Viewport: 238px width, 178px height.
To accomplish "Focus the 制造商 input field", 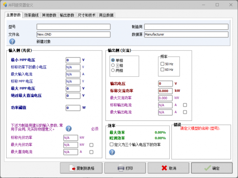I will pyautogui.click(x=186, y=27).
